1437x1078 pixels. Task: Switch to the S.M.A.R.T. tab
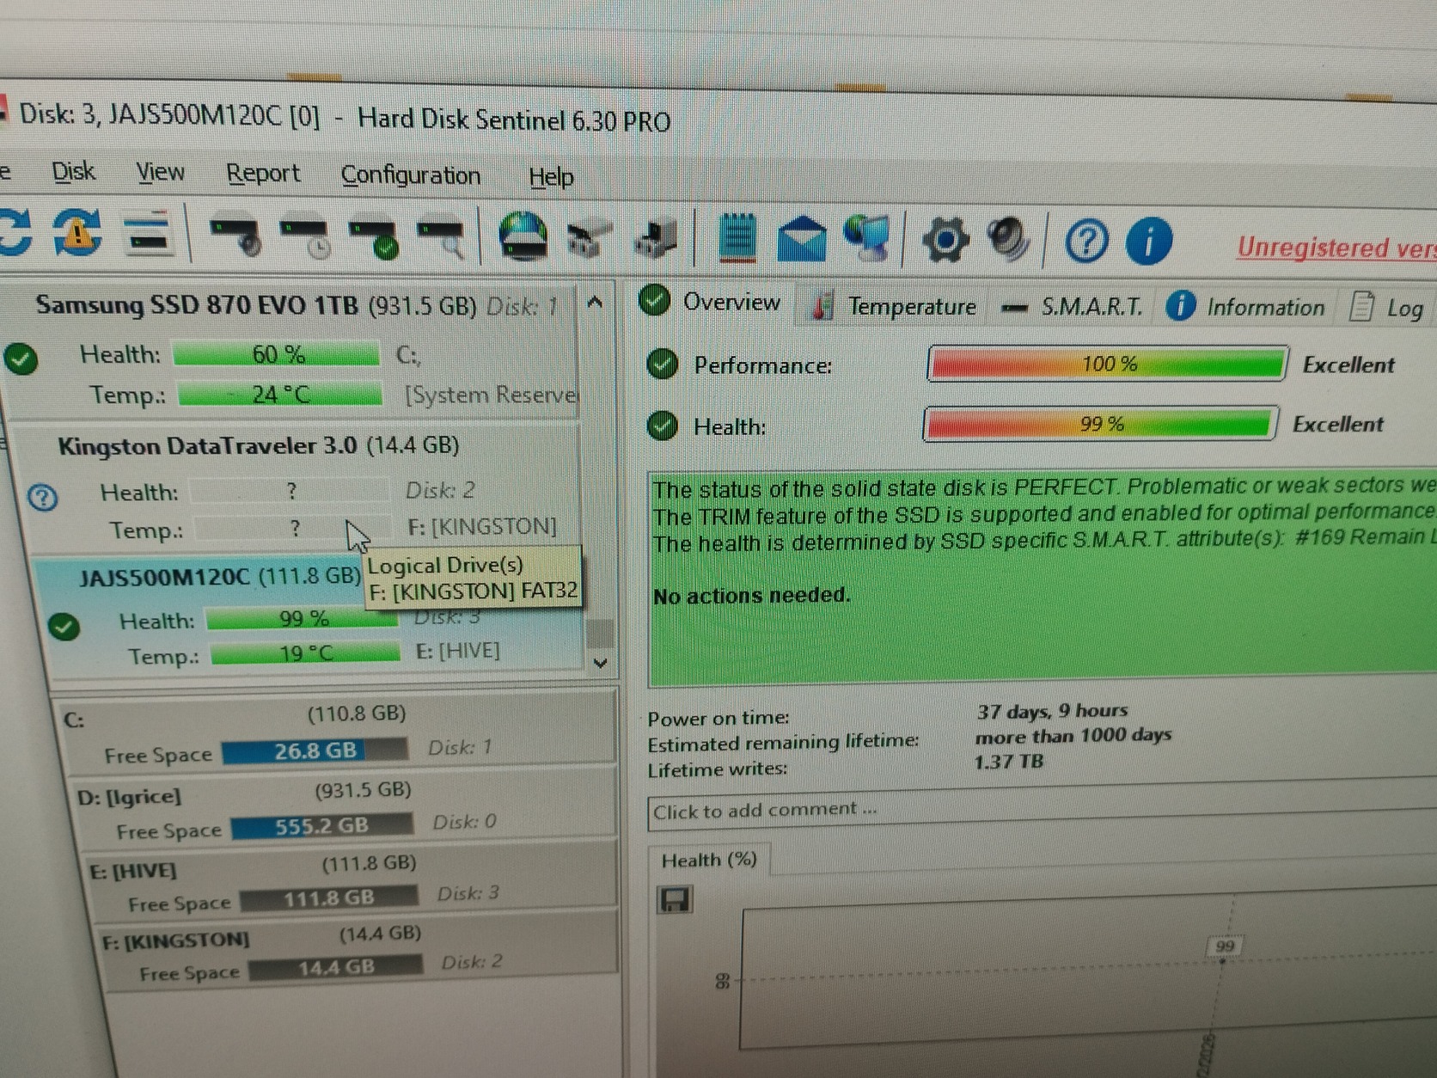point(1073,307)
